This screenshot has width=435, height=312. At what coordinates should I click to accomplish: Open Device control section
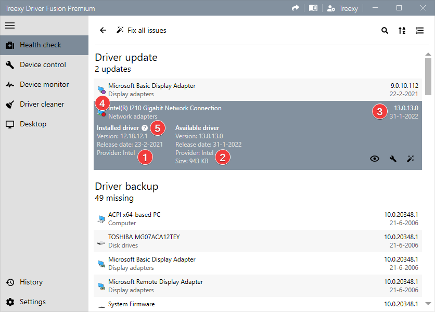click(44, 64)
